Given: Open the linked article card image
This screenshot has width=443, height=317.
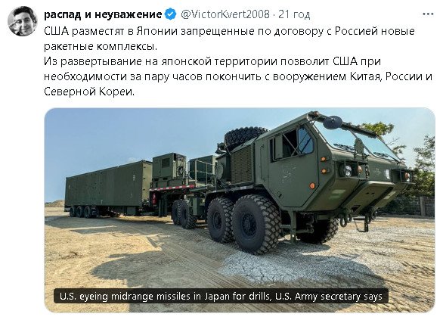Looking at the screenshot, I should click(240, 210).
